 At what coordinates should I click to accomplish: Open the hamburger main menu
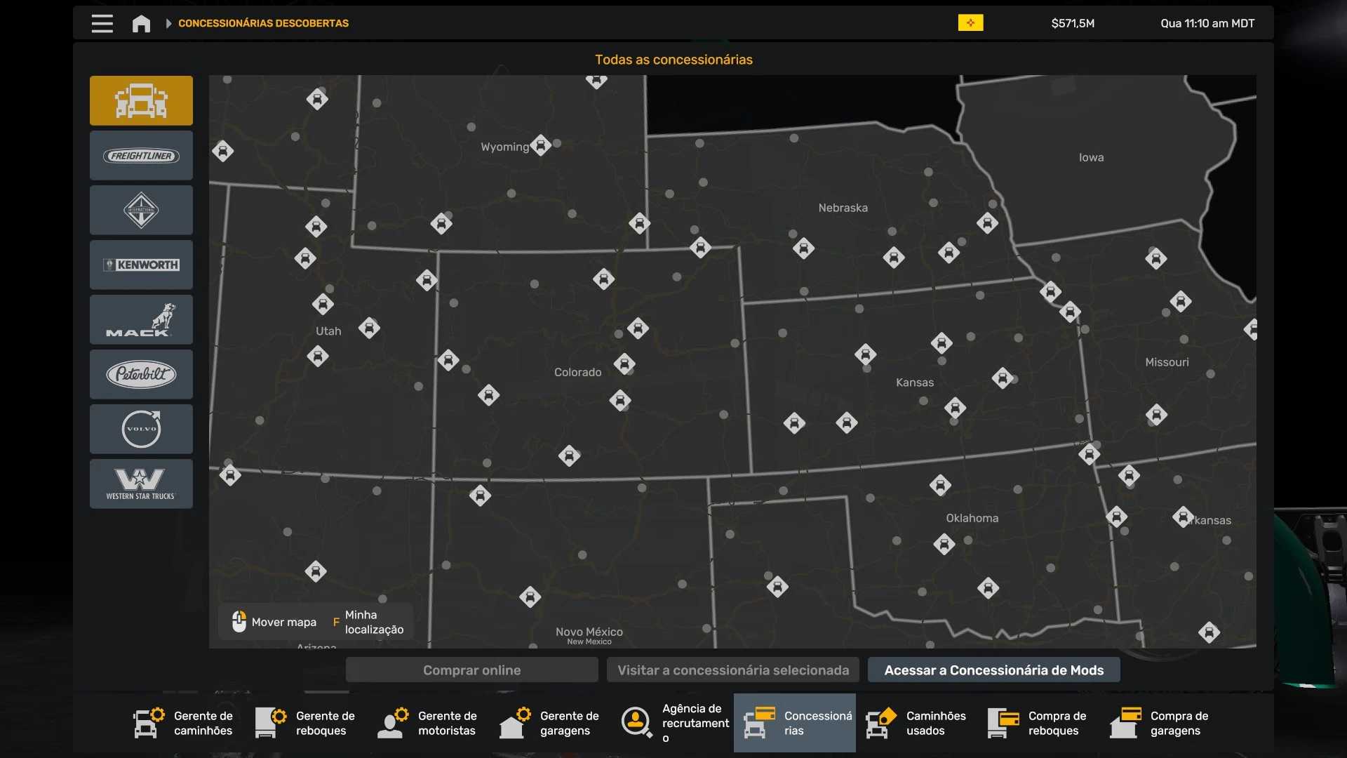(x=102, y=23)
